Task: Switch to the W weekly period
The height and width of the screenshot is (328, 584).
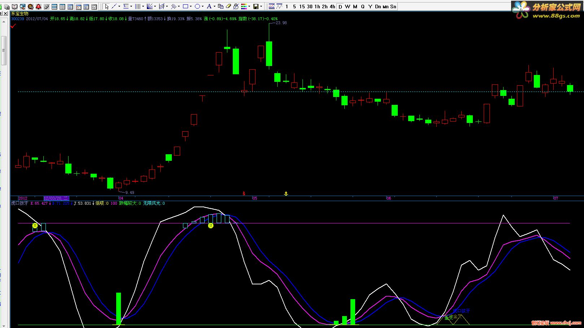Action: coord(348,6)
